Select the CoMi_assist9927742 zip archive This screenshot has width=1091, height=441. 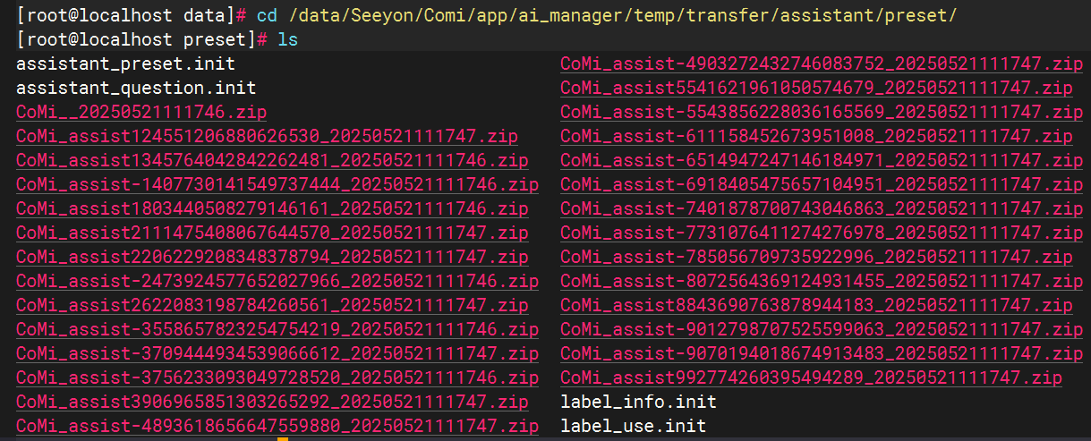point(811,377)
